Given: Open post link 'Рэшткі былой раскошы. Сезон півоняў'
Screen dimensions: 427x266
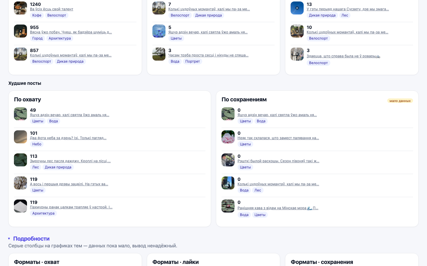Looking at the screenshot, I should pyautogui.click(x=278, y=161).
